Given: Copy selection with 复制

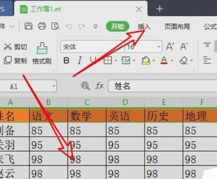Looking at the screenshot, I should click(15, 60).
